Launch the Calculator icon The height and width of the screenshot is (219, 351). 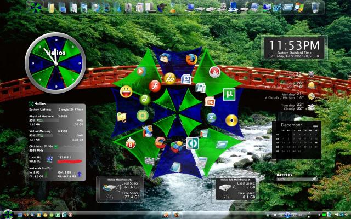point(202,162)
